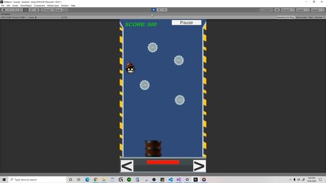Toggle Mute Audio in Game view
This screenshot has height=183, width=326.
[301, 17]
